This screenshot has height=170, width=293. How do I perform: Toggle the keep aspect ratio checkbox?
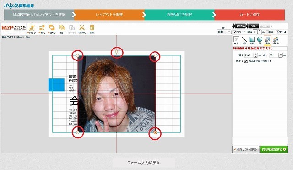[246, 61]
